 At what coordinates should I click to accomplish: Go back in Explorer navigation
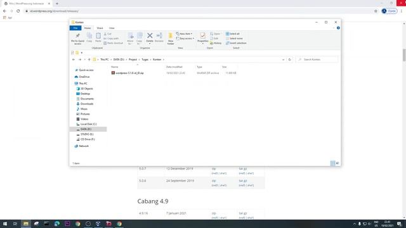click(x=74, y=60)
